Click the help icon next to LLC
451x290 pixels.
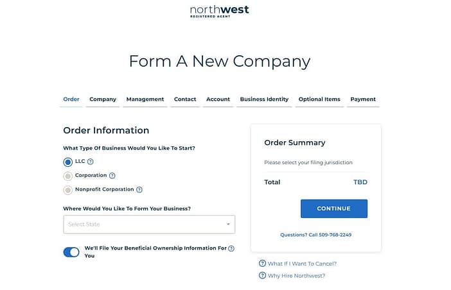(91, 162)
